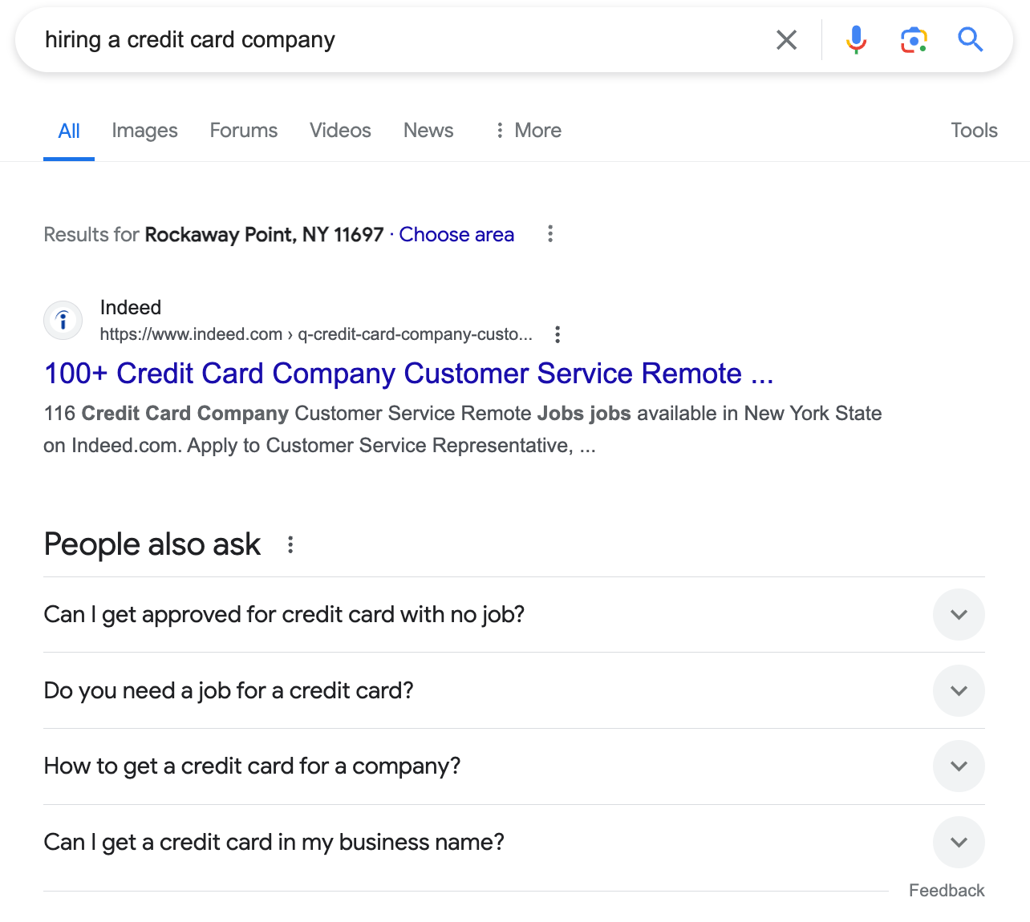Clear the search query with the X icon
The image size is (1030, 922).
pos(786,39)
